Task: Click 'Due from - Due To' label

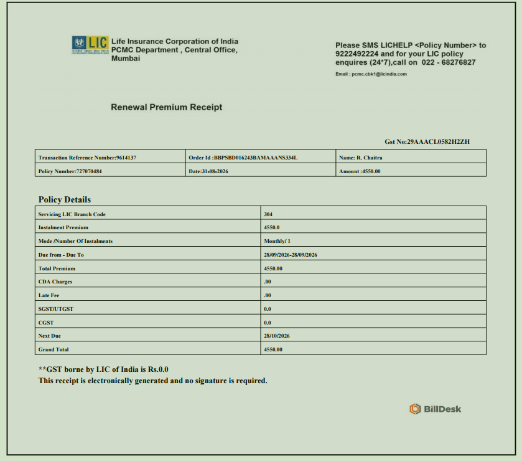Action: tap(61, 255)
